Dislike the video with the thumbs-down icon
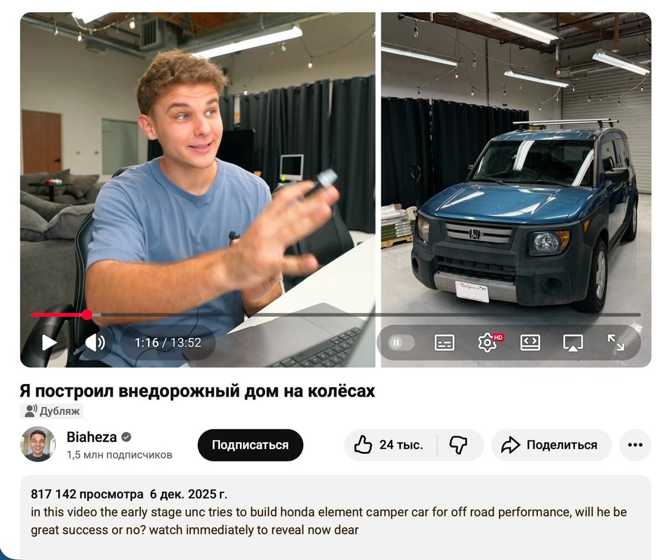 [x=459, y=445]
